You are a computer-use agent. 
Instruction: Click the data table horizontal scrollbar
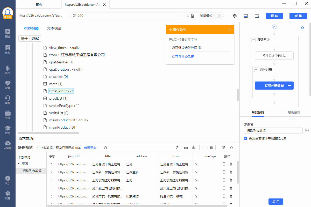pos(137,205)
